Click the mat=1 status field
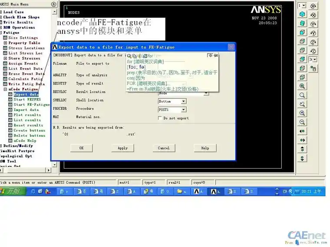This screenshot has height=247, width=330. click(x=129, y=182)
